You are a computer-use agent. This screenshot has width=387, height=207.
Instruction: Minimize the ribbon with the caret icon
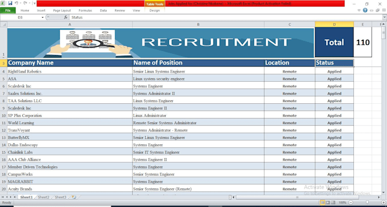click(x=359, y=10)
